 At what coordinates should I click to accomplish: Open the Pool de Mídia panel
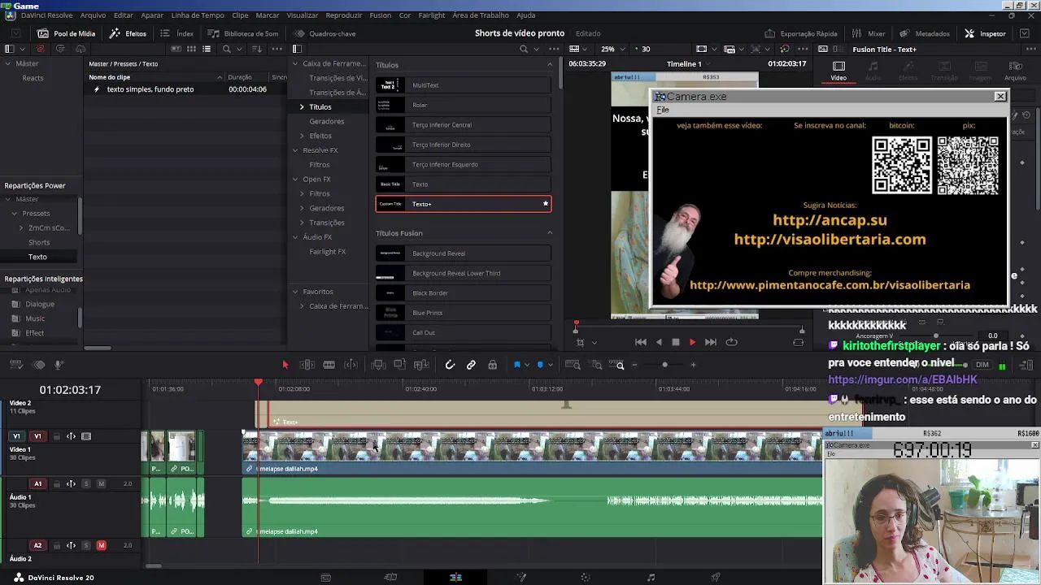coord(67,33)
